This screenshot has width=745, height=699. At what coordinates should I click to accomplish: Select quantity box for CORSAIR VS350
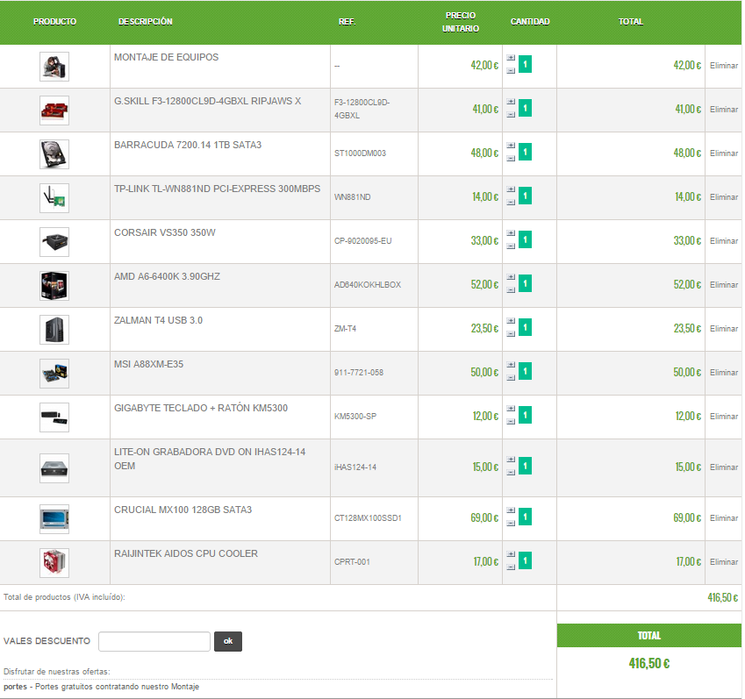[525, 239]
